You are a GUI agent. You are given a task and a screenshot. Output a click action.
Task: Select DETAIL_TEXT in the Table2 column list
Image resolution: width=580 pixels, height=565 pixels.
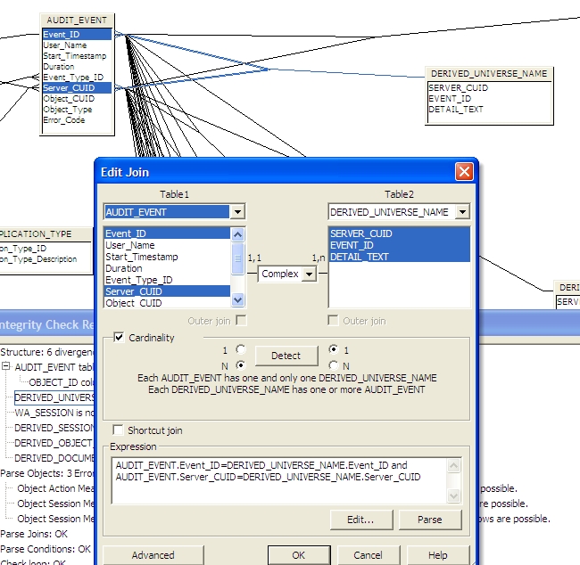tap(360, 257)
